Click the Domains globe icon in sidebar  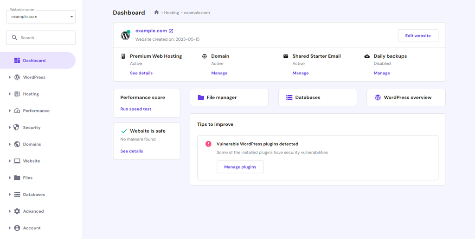click(17, 144)
